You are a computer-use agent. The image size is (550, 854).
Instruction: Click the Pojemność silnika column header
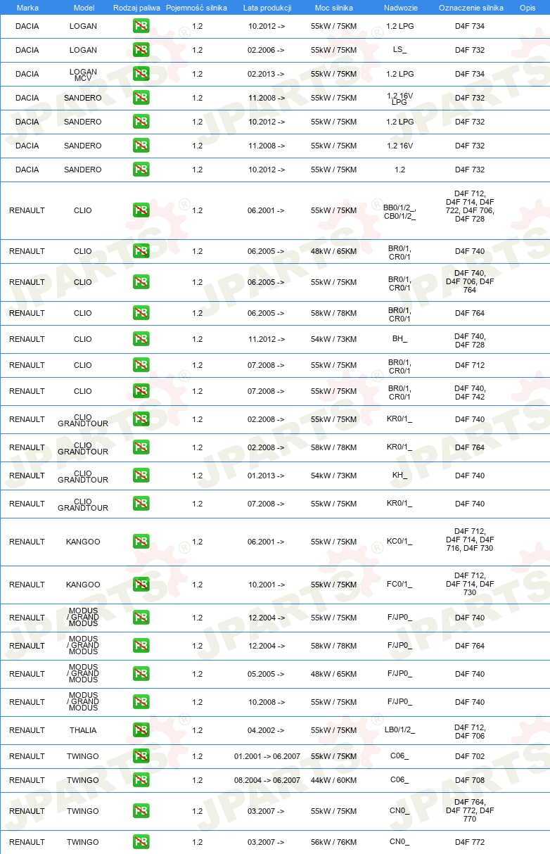coord(197,8)
